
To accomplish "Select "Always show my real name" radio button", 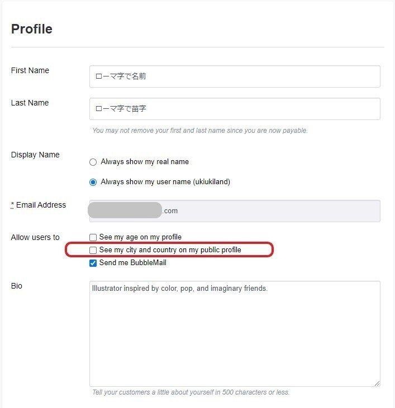I will click(x=93, y=162).
